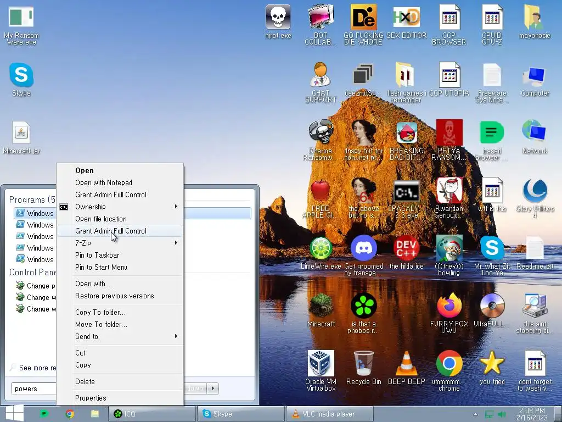562x422 pixels.
Task: Choose Delete in the context menu
Action: [120, 381]
